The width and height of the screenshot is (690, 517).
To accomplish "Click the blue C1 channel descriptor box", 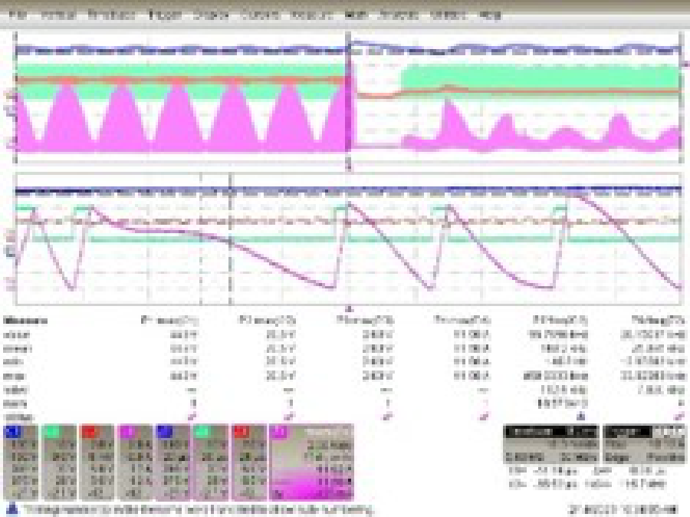I will pos(20,460).
